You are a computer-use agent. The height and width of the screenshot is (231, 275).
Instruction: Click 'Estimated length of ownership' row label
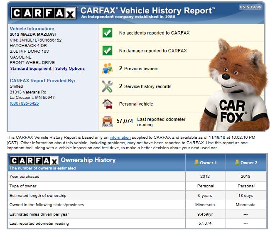click(38, 196)
